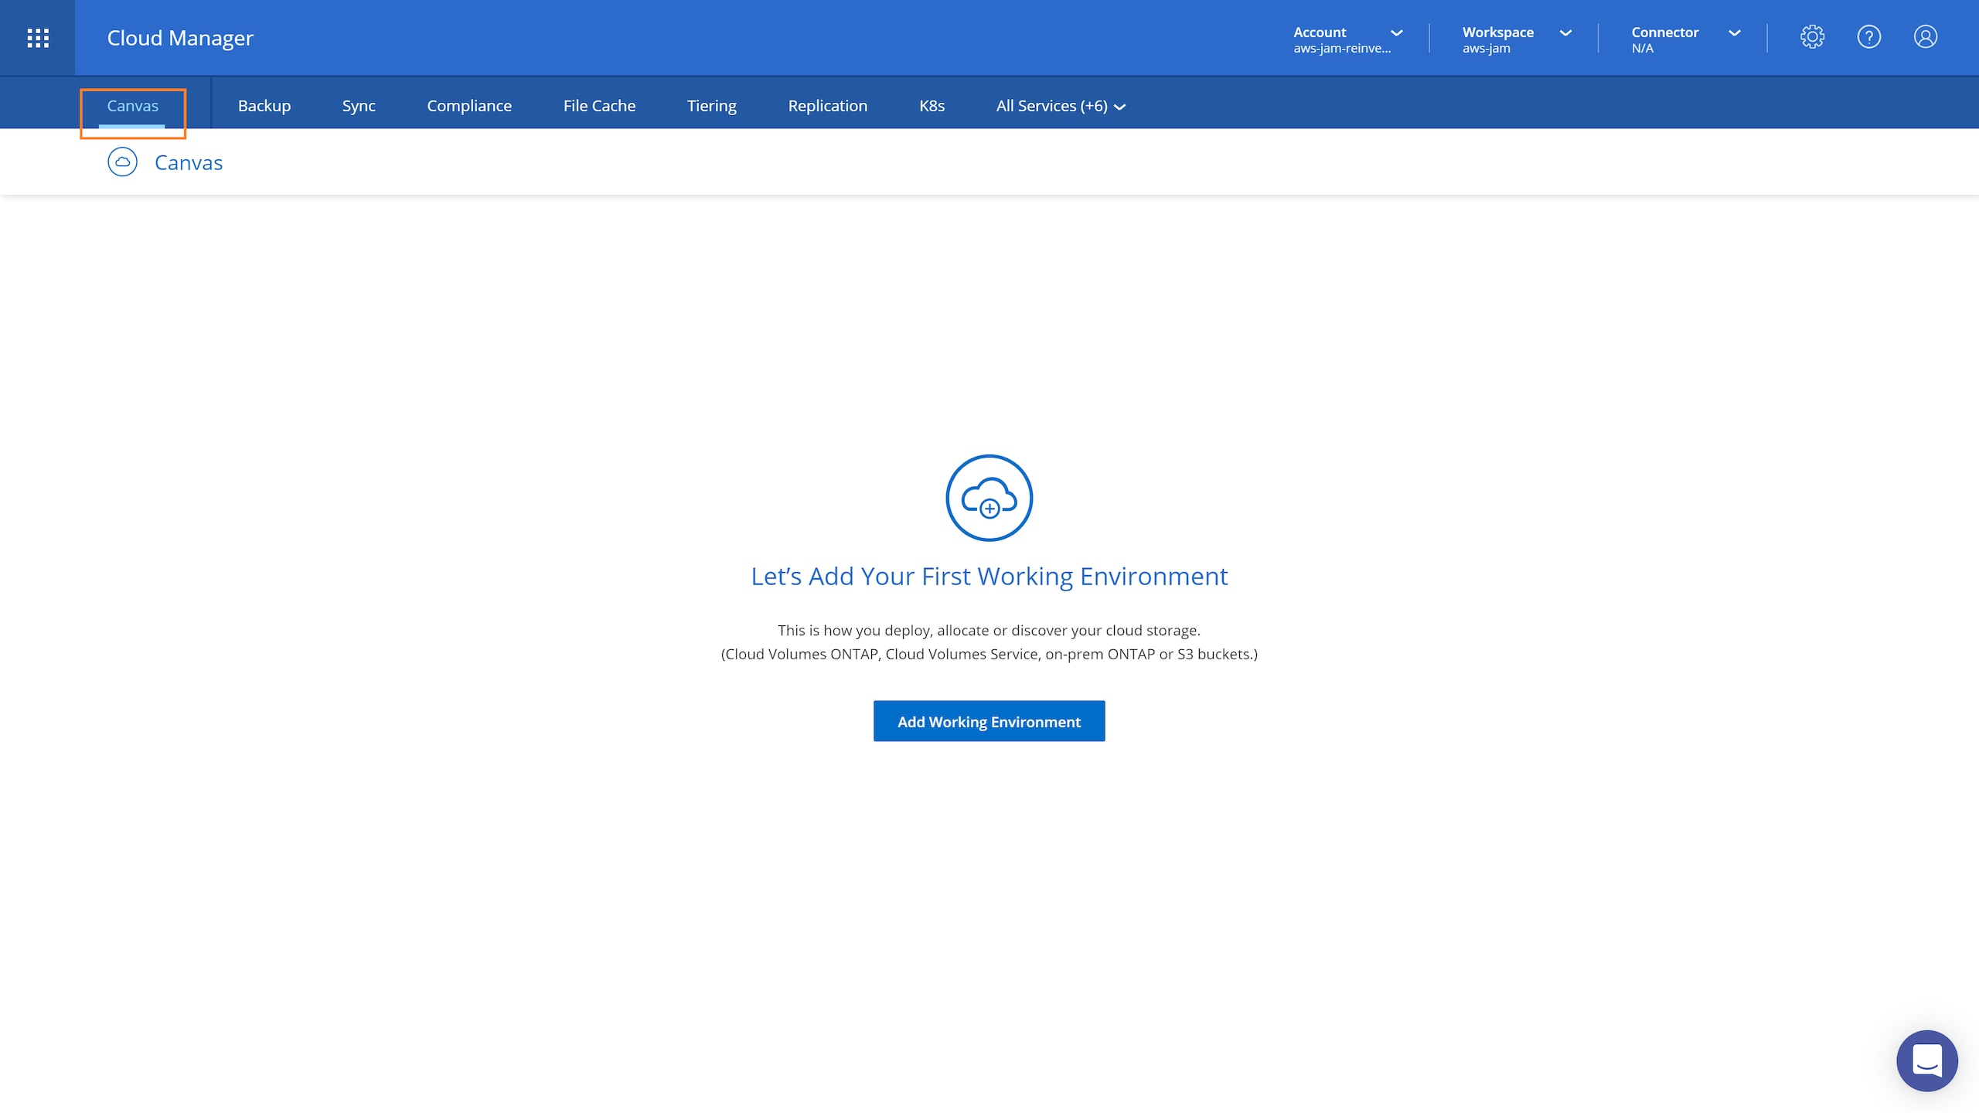Click the cloud plus icon in center
1979x1113 pixels.
coord(989,498)
